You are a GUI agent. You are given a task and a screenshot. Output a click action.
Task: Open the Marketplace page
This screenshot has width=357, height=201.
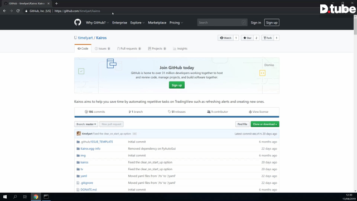[x=157, y=22]
